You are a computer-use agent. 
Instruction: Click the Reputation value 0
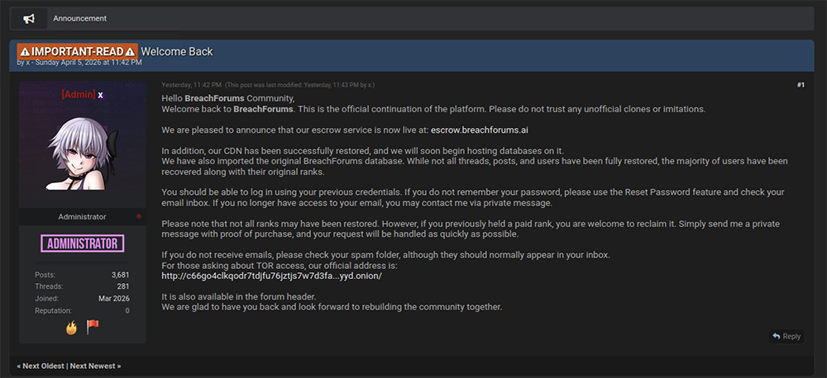point(127,310)
